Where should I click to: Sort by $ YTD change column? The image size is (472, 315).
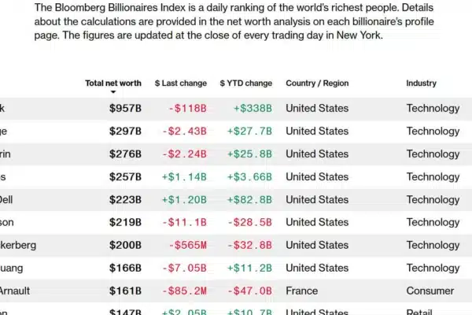(x=246, y=83)
